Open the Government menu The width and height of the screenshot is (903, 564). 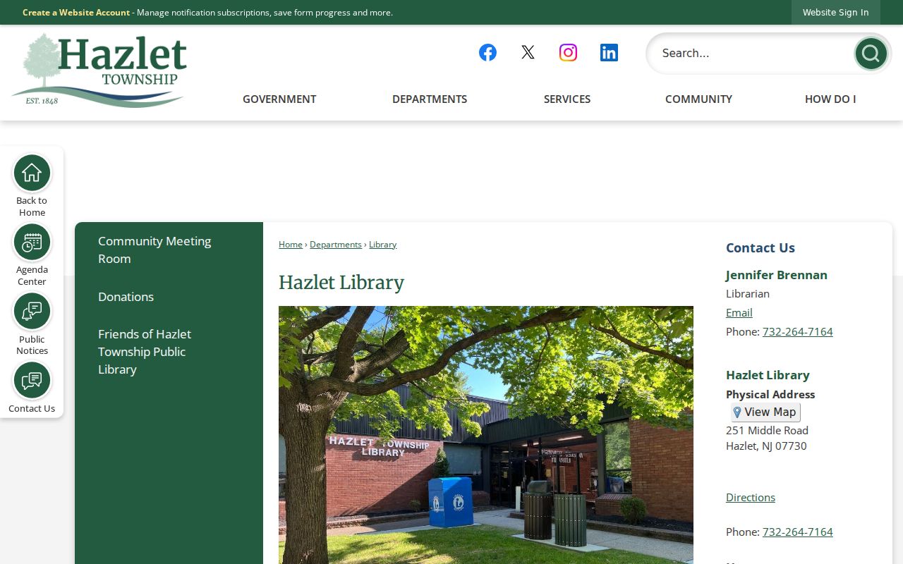pos(279,99)
